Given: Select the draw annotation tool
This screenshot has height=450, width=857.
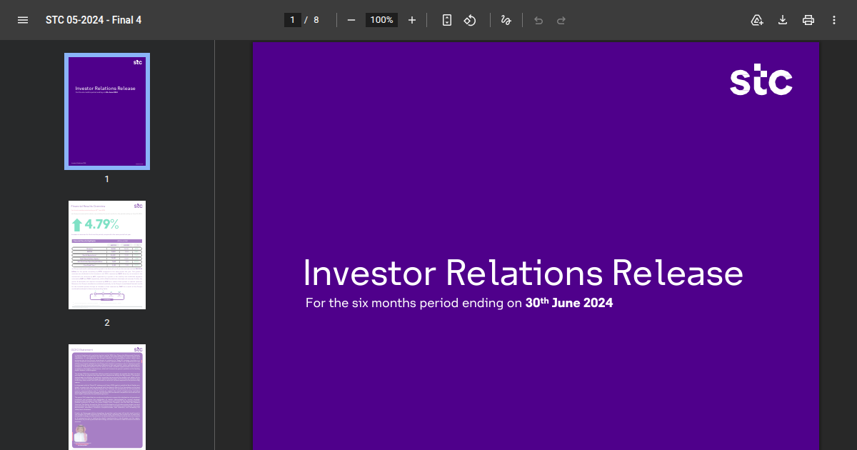Looking at the screenshot, I should tap(506, 20).
